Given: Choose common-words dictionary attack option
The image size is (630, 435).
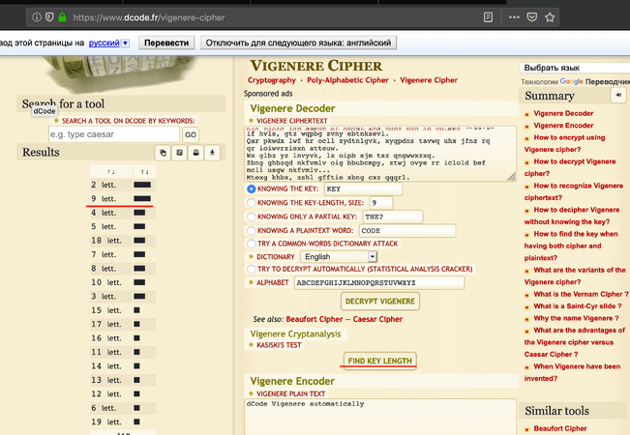Looking at the screenshot, I should 251,244.
